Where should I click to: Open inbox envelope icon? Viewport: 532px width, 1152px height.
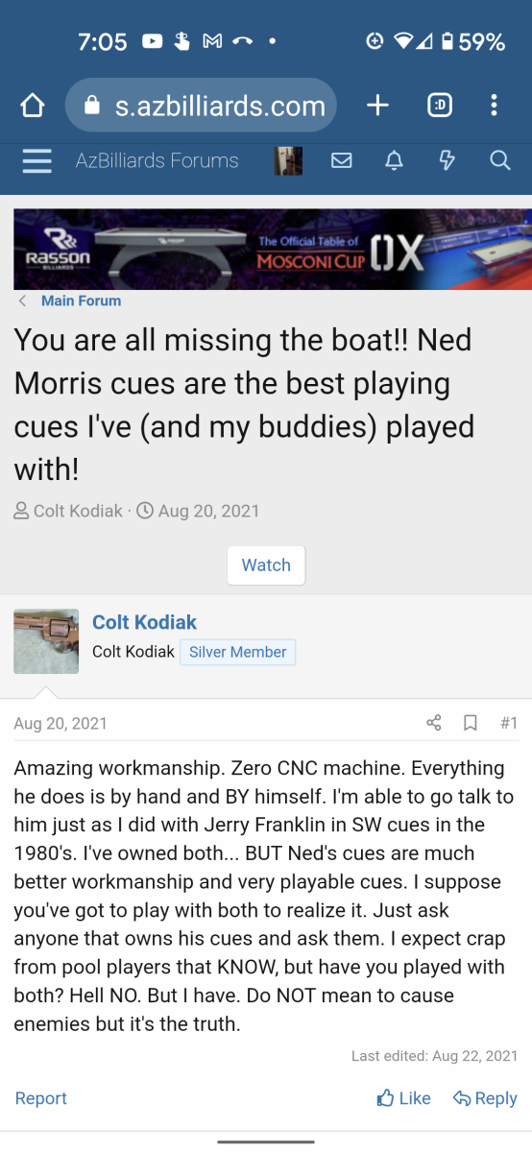(342, 161)
